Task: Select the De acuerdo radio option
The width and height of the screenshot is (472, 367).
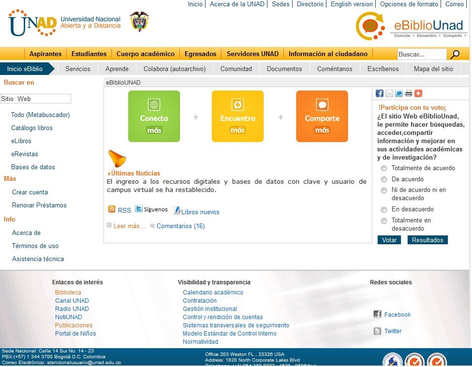Action: (x=384, y=179)
